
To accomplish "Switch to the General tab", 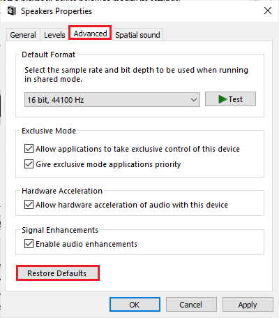I will [x=23, y=35].
